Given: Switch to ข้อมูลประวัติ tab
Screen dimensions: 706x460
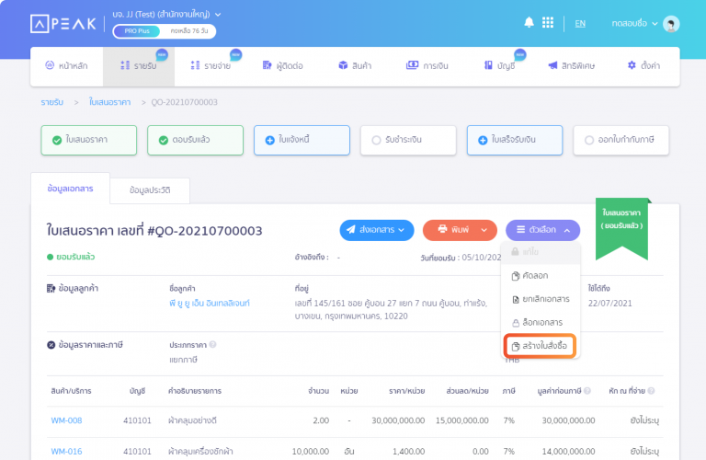Looking at the screenshot, I should (x=150, y=190).
